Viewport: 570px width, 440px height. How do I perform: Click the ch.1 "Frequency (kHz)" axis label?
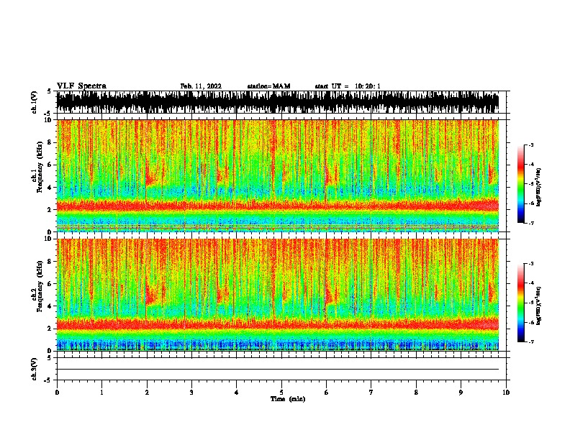click(x=40, y=167)
